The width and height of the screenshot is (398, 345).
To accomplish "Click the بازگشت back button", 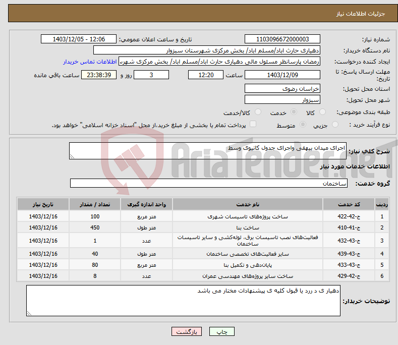I will pos(187,331).
